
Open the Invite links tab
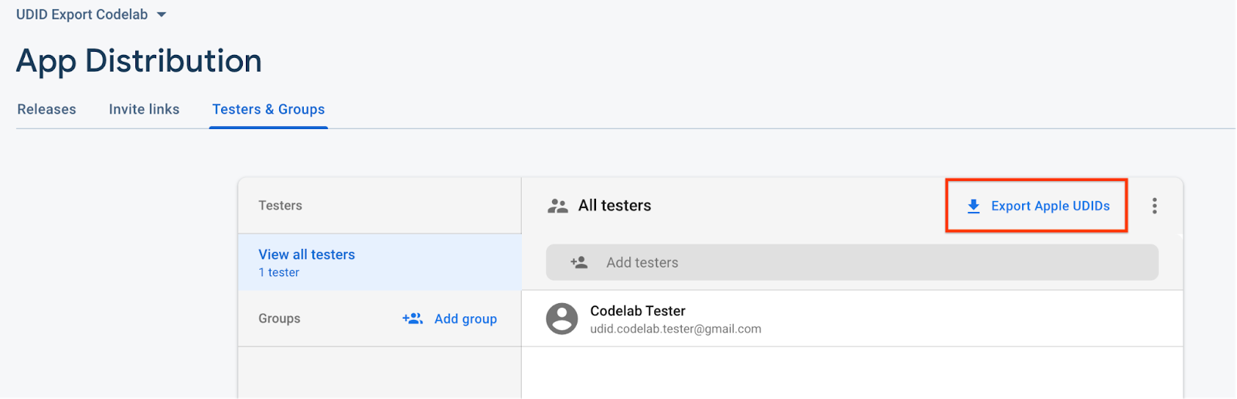tap(144, 109)
